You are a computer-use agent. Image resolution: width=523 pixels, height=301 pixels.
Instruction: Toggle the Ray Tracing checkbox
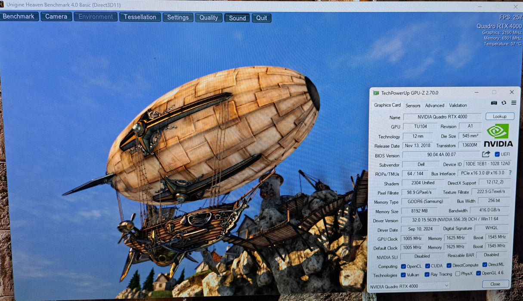(x=427, y=274)
